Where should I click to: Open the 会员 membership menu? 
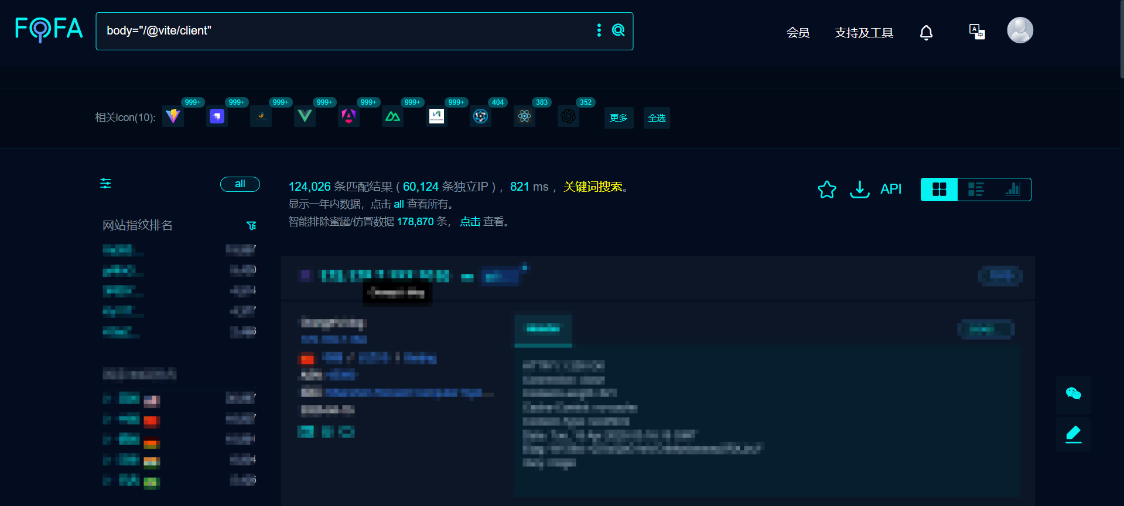(x=798, y=33)
